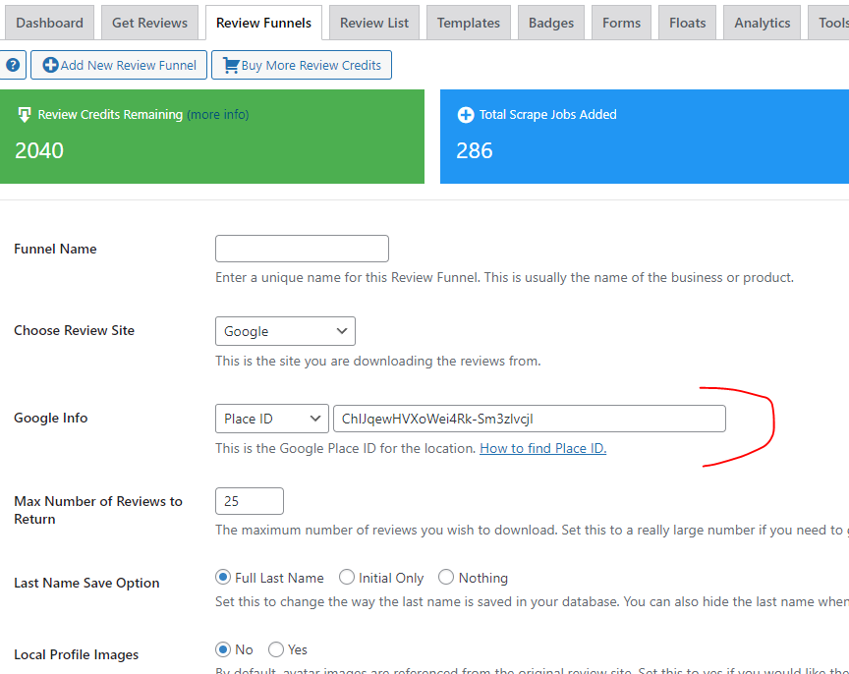The width and height of the screenshot is (849, 674).
Task: Click the 2040 credits remaining value
Action: point(39,150)
